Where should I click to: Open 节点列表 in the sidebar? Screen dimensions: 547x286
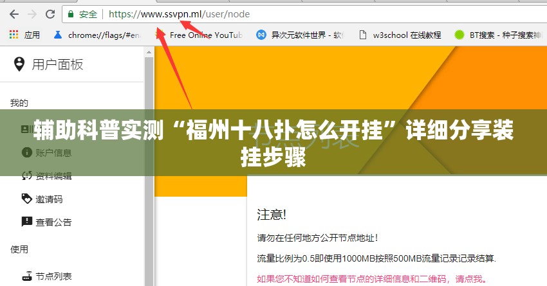point(53,276)
